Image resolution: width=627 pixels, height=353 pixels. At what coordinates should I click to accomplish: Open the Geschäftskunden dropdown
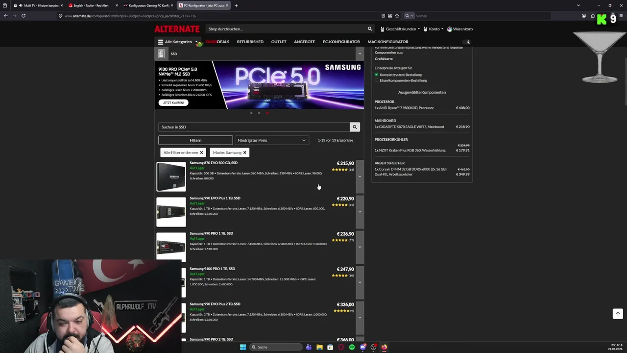click(x=400, y=29)
